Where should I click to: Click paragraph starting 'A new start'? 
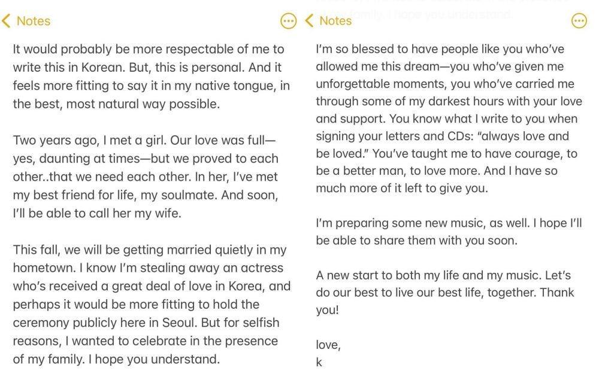click(445, 292)
